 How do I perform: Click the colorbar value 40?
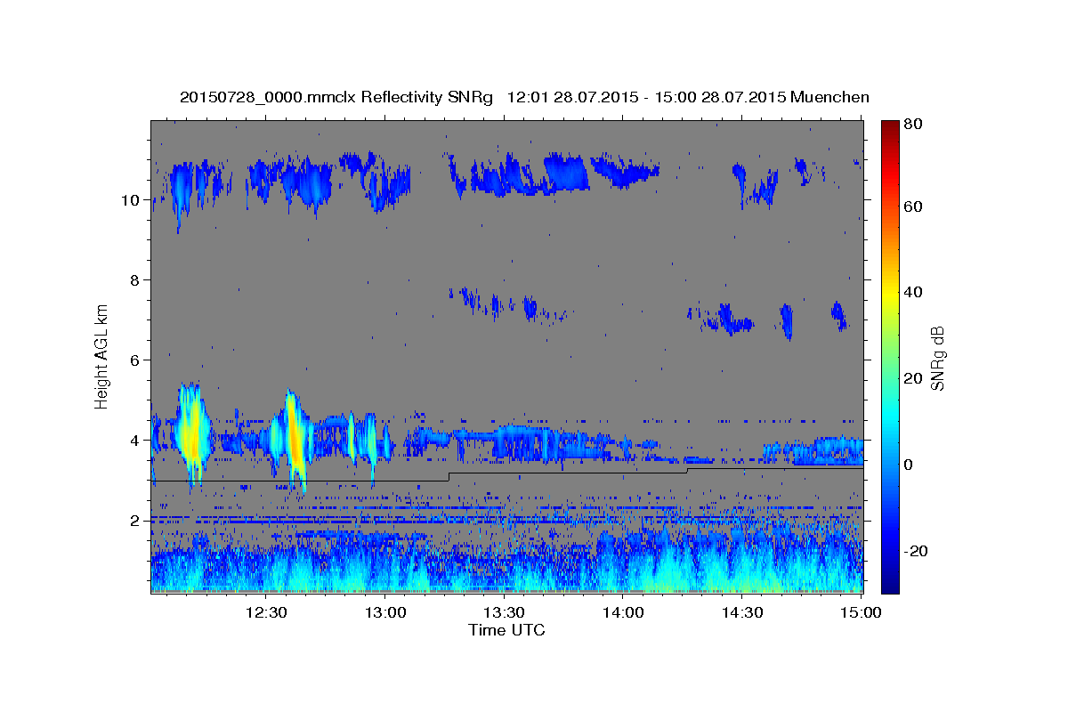(x=912, y=292)
